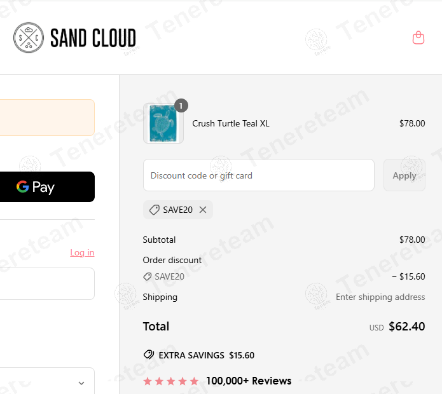
Task: Click the 100,000+ Reviews text
Action: (x=249, y=381)
